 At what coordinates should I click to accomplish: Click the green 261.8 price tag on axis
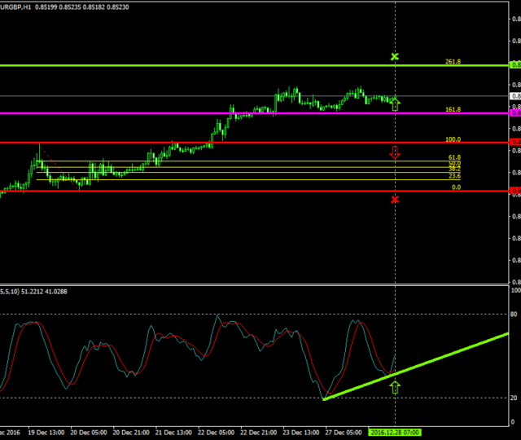coord(514,65)
